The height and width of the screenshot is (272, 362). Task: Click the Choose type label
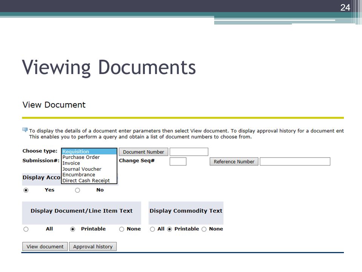coord(40,151)
